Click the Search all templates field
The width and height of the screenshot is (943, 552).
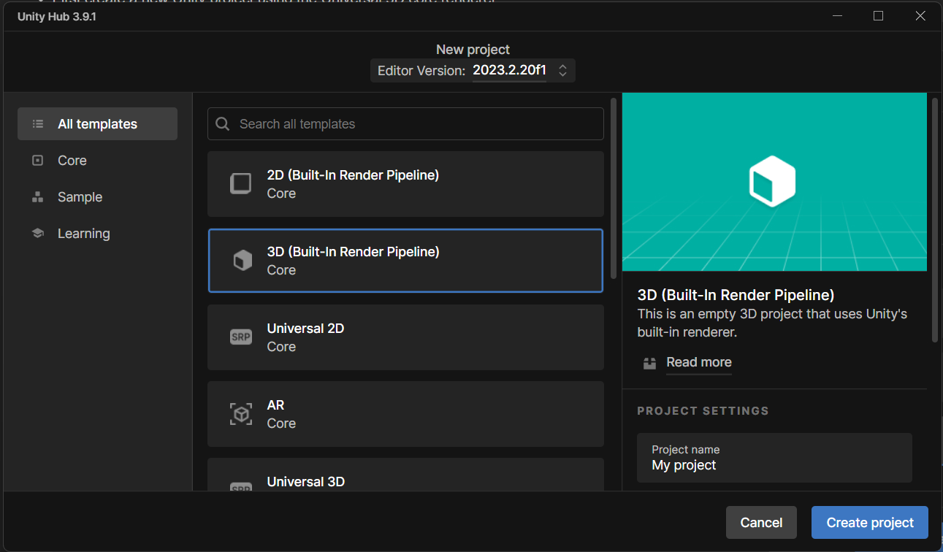[x=416, y=124]
